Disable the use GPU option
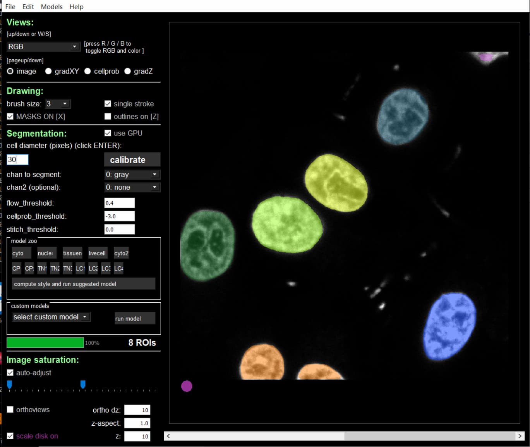530x447 pixels. [x=108, y=133]
